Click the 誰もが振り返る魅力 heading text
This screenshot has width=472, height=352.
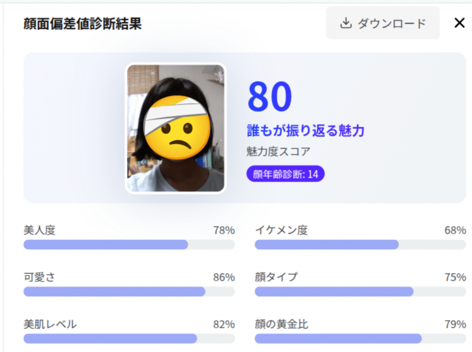(x=306, y=131)
